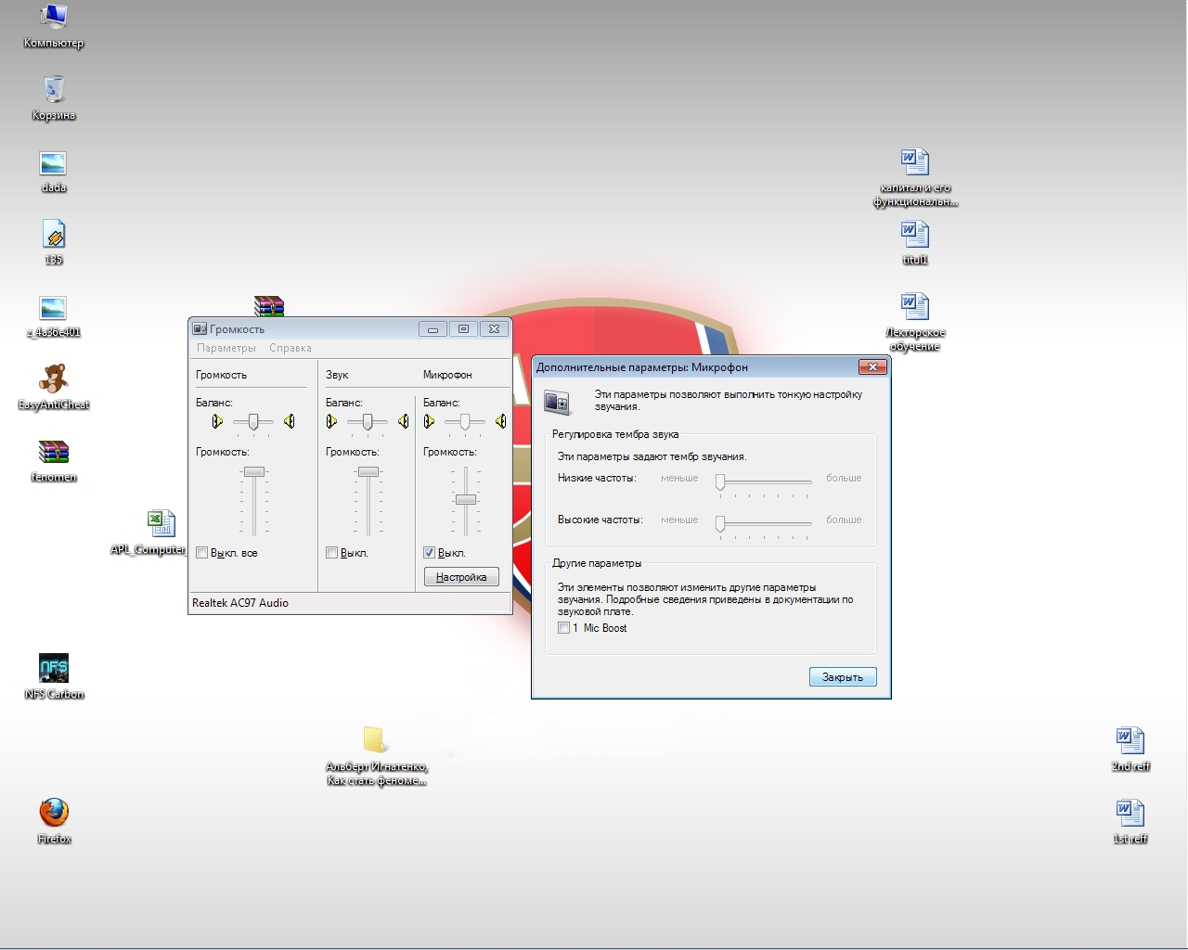The width and height of the screenshot is (1188, 950).
Task: Click the Закрыть button
Action: coord(843,677)
